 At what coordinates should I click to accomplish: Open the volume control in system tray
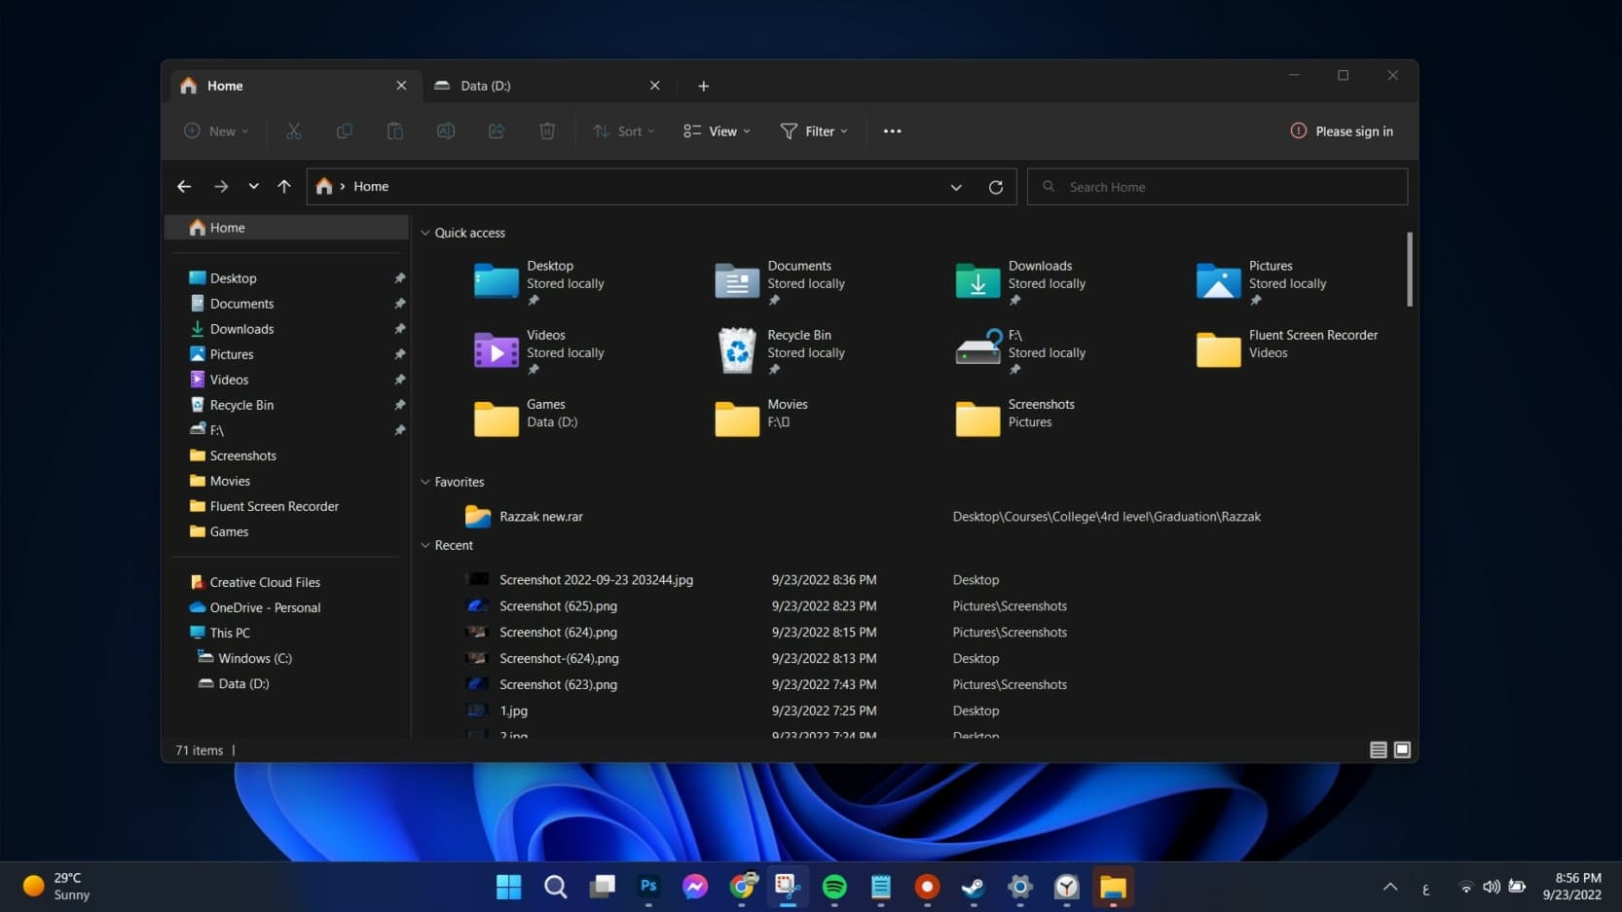click(x=1491, y=887)
